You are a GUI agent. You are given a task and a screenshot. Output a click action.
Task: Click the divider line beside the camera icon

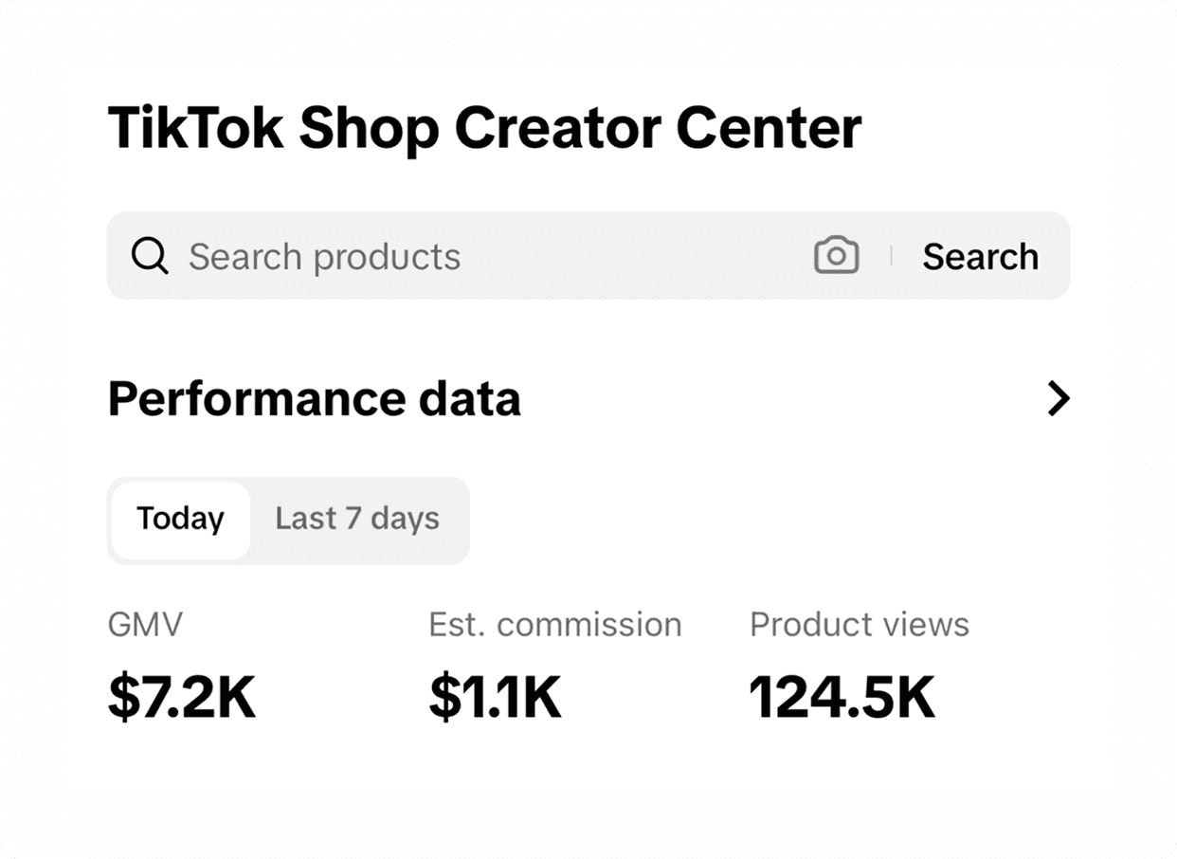(891, 255)
